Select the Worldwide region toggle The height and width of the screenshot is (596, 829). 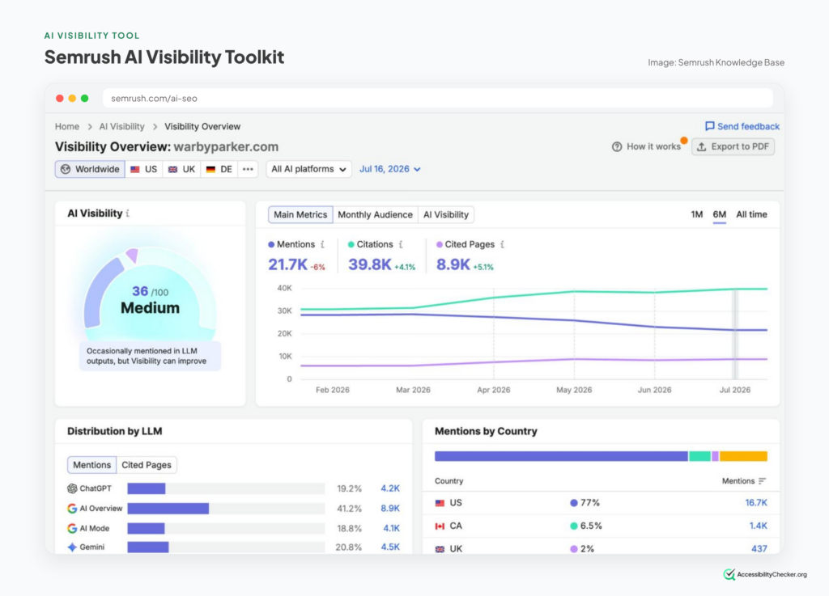point(90,169)
